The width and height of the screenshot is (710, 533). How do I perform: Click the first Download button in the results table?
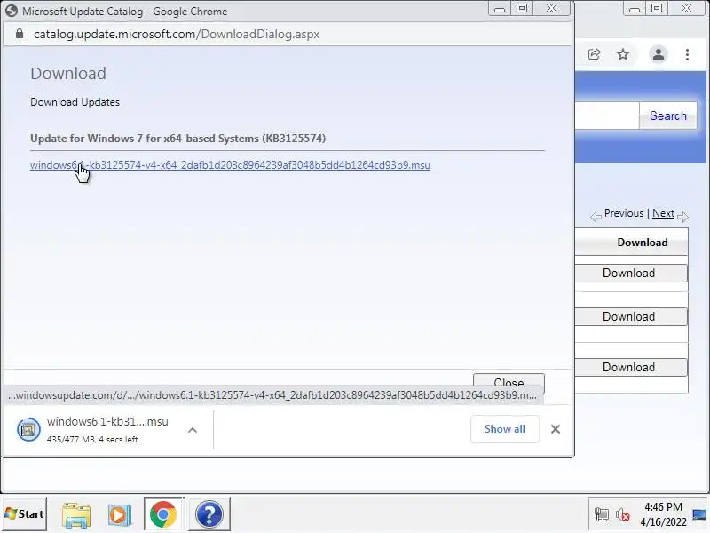(631, 273)
